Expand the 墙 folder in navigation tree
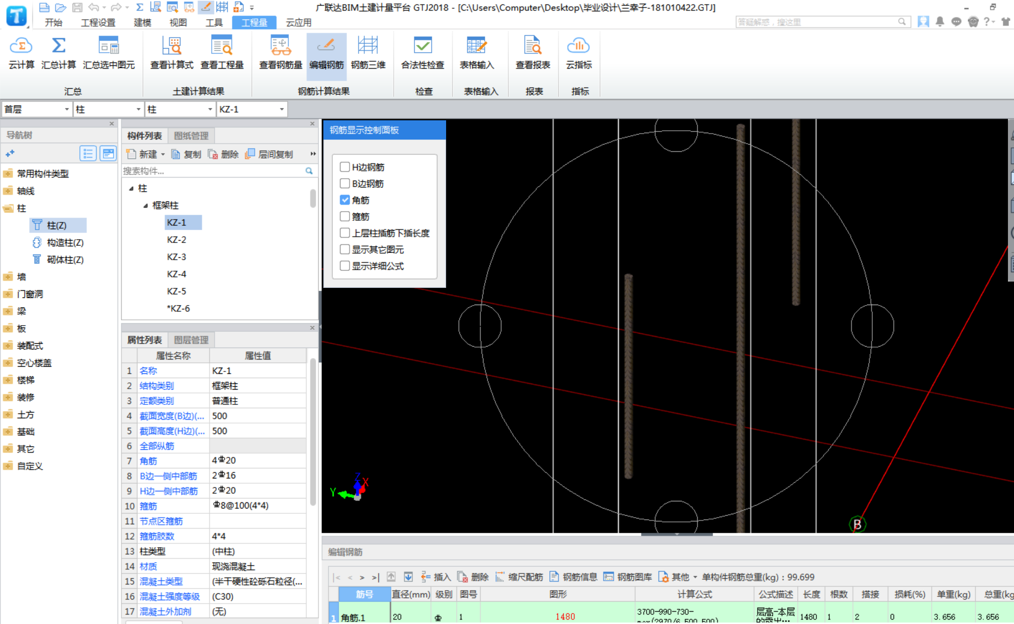Screen dimensions: 1014x624 coord(8,277)
